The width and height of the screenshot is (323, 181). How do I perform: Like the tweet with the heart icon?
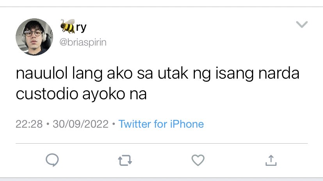point(198,160)
